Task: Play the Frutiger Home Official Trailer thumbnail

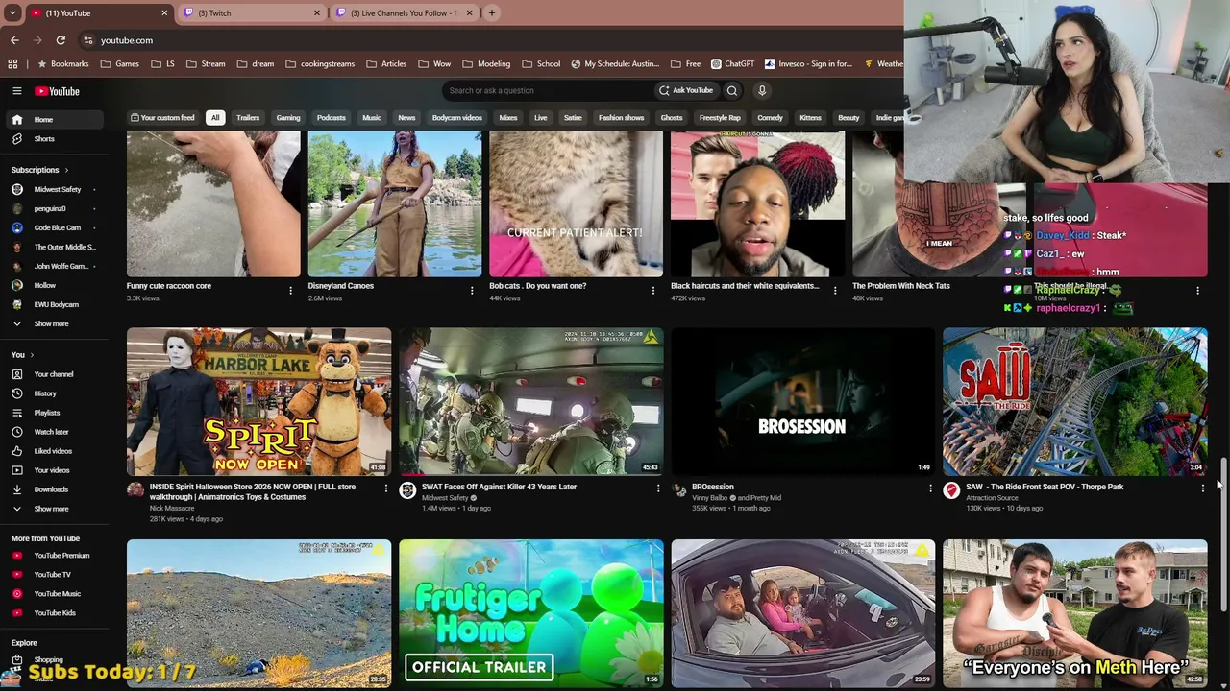Action: pos(531,613)
